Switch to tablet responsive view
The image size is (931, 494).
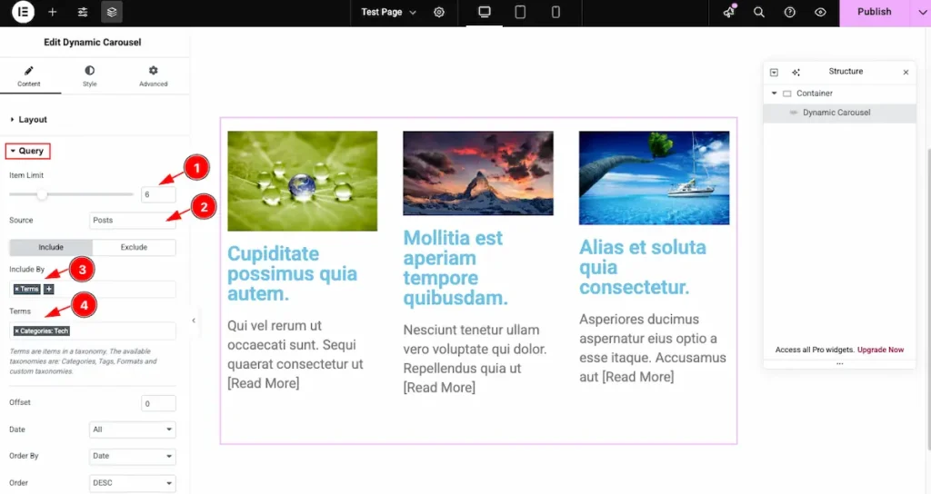coord(520,13)
